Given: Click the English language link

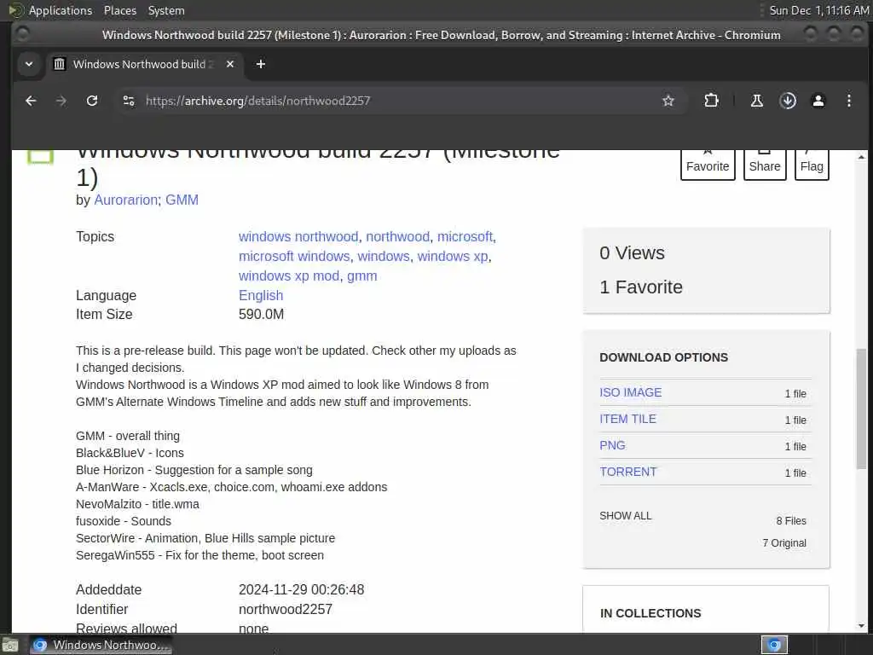Looking at the screenshot, I should click(261, 296).
